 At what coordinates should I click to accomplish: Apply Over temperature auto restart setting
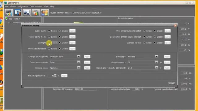168,31
